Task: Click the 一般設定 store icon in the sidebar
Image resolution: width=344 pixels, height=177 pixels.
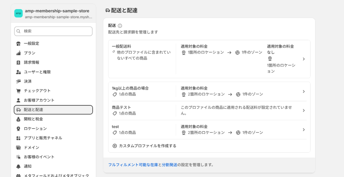Action: (x=18, y=43)
